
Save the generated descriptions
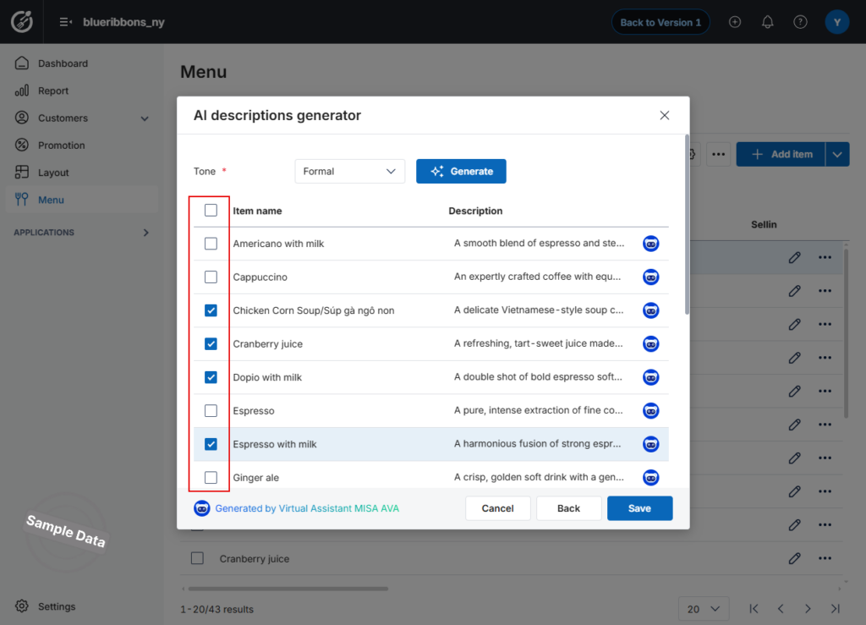click(639, 508)
